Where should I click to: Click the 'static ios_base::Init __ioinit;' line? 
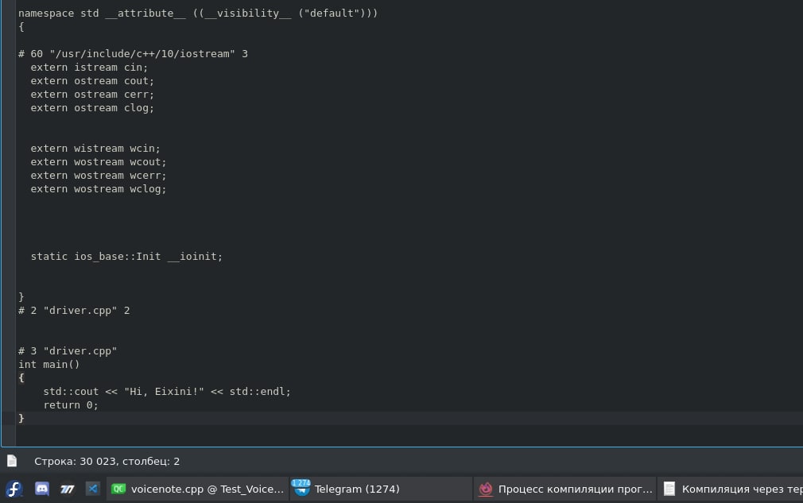(x=126, y=257)
